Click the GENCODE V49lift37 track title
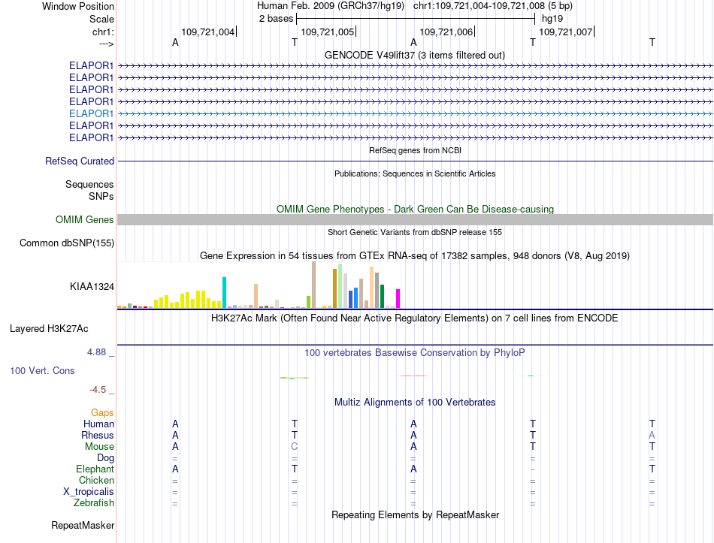714x543 pixels. click(415, 55)
